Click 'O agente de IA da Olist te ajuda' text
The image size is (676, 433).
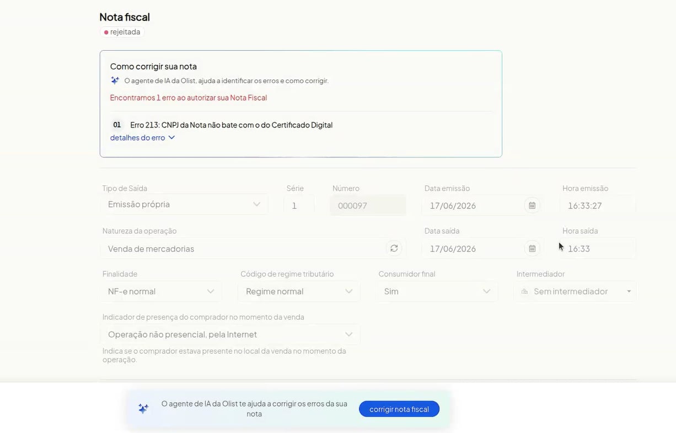click(254, 409)
